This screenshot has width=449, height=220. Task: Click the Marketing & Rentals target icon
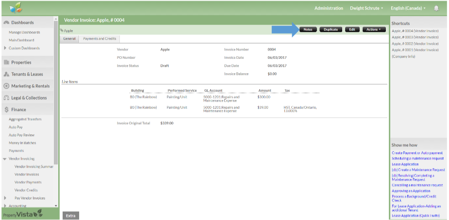(6, 86)
